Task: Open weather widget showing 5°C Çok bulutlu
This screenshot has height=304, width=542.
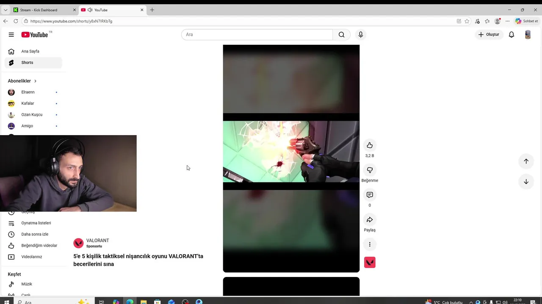Action: [x=444, y=302]
